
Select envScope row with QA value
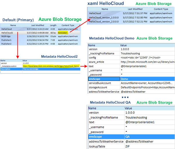131,136
